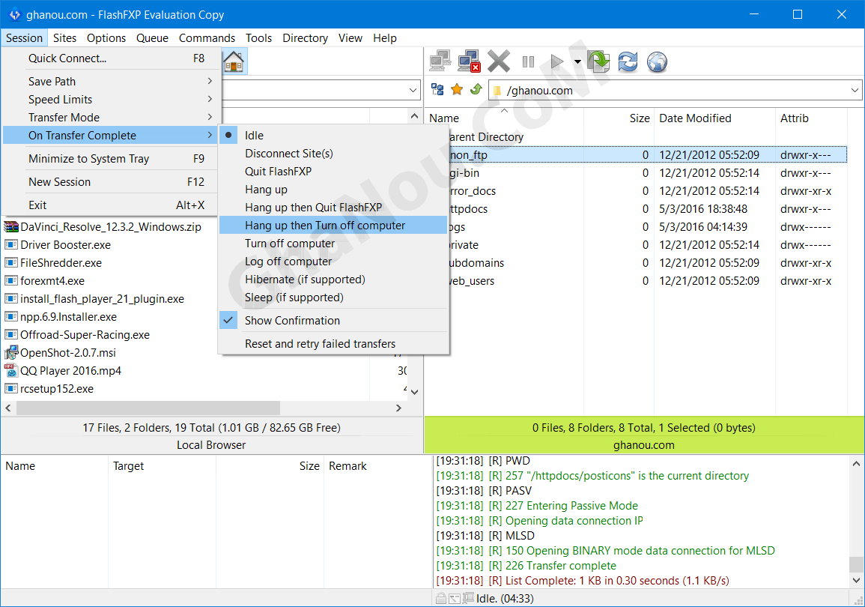The image size is (865, 607).
Task: Choose Hang up then Quit FlashFXP
Action: coord(333,208)
